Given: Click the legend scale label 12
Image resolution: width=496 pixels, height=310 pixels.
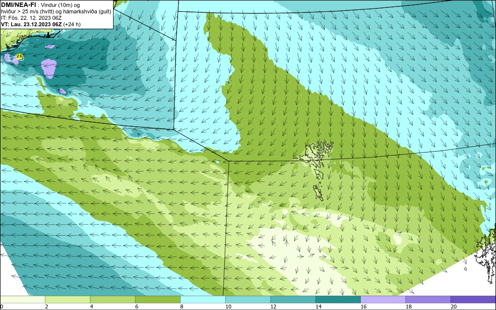Looking at the screenshot, I should (273, 307).
